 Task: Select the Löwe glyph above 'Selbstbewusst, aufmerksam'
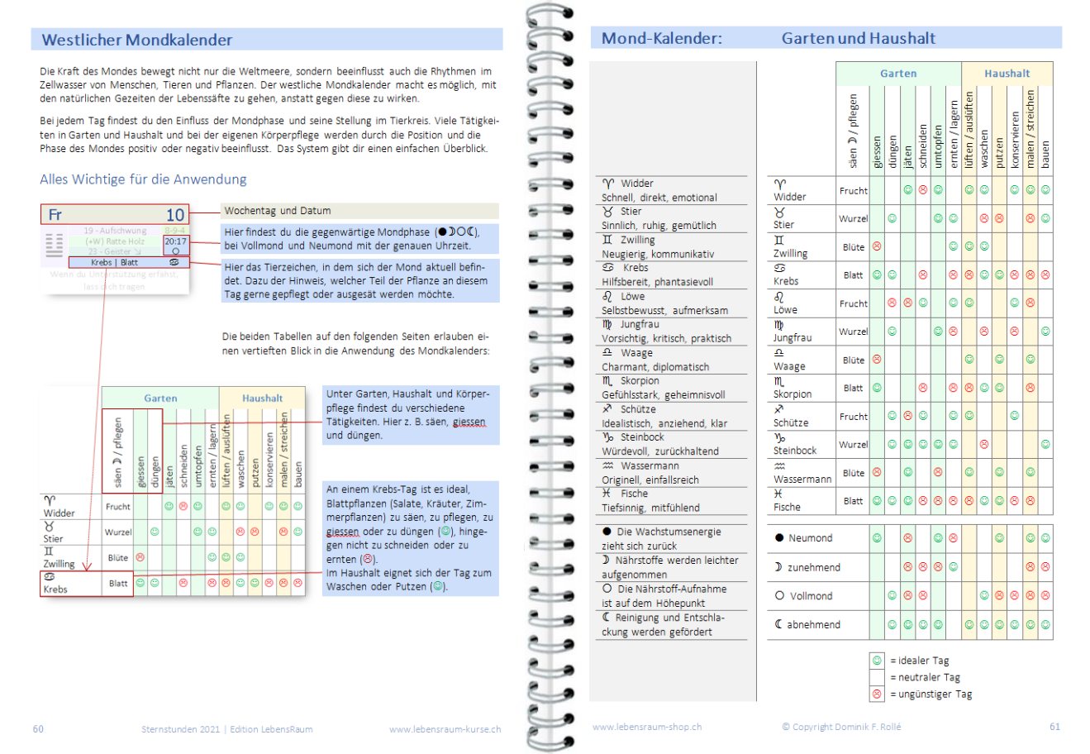[x=608, y=296]
